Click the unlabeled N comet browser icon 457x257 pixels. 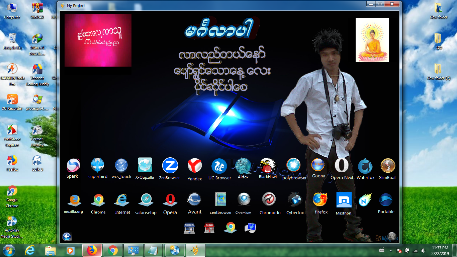pyautogui.click(x=365, y=200)
